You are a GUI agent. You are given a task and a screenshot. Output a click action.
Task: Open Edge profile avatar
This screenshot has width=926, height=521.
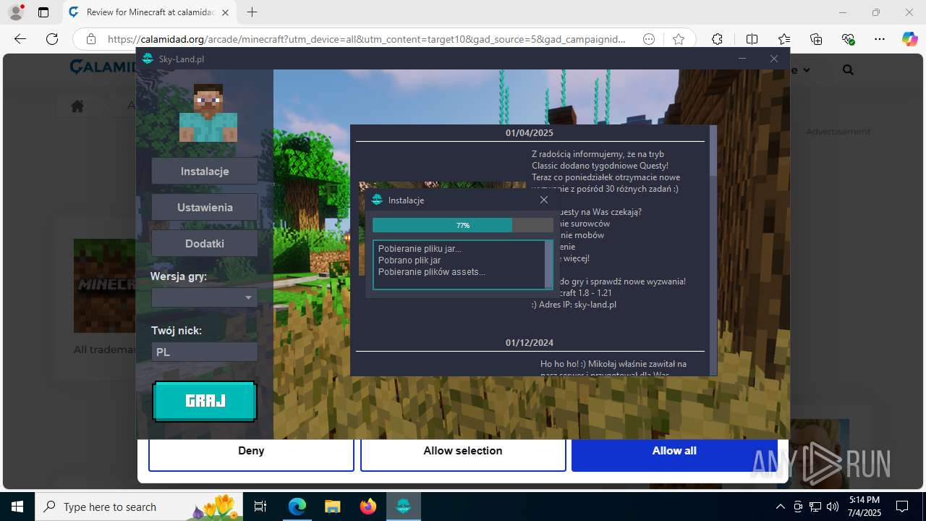tap(16, 12)
